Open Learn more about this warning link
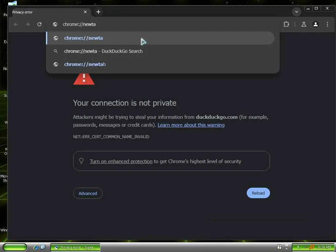 tap(191, 125)
